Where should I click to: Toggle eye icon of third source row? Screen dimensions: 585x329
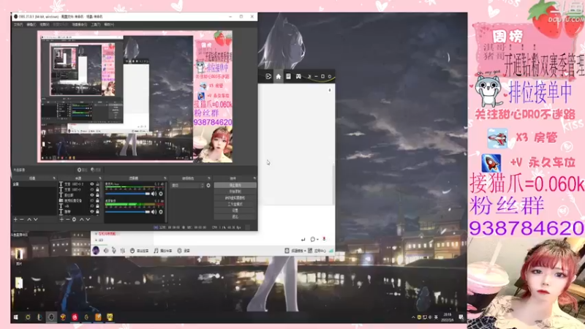click(x=92, y=195)
